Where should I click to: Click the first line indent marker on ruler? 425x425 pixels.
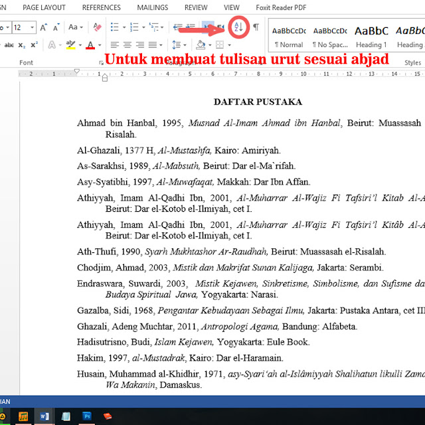[x=77, y=71]
